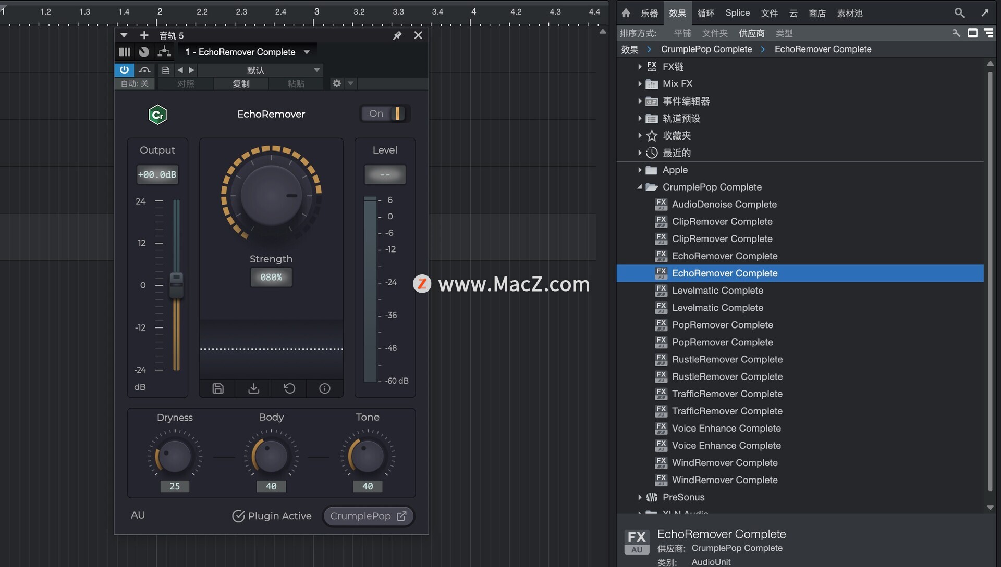
Task: Click the download preset icon
Action: point(253,388)
